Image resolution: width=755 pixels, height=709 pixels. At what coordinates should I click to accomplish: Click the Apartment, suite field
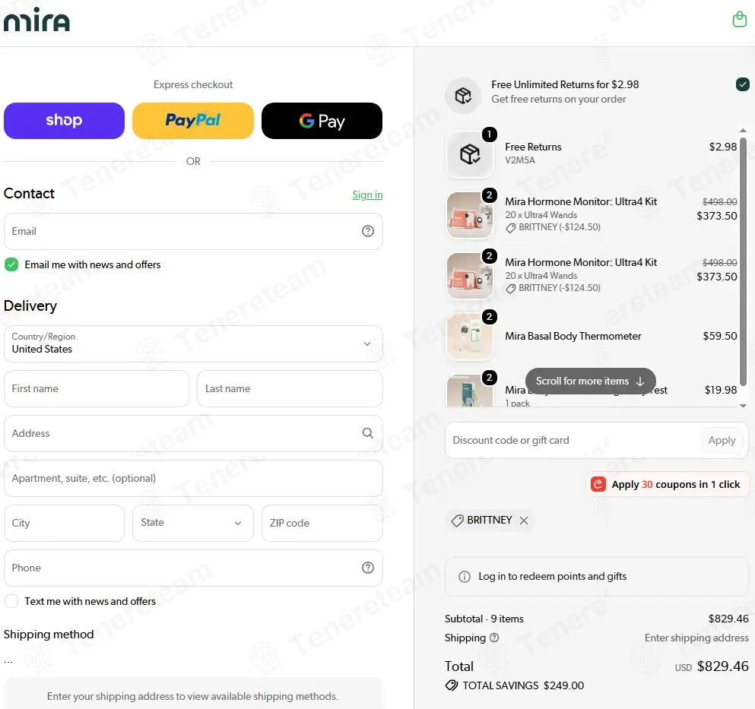point(193,479)
